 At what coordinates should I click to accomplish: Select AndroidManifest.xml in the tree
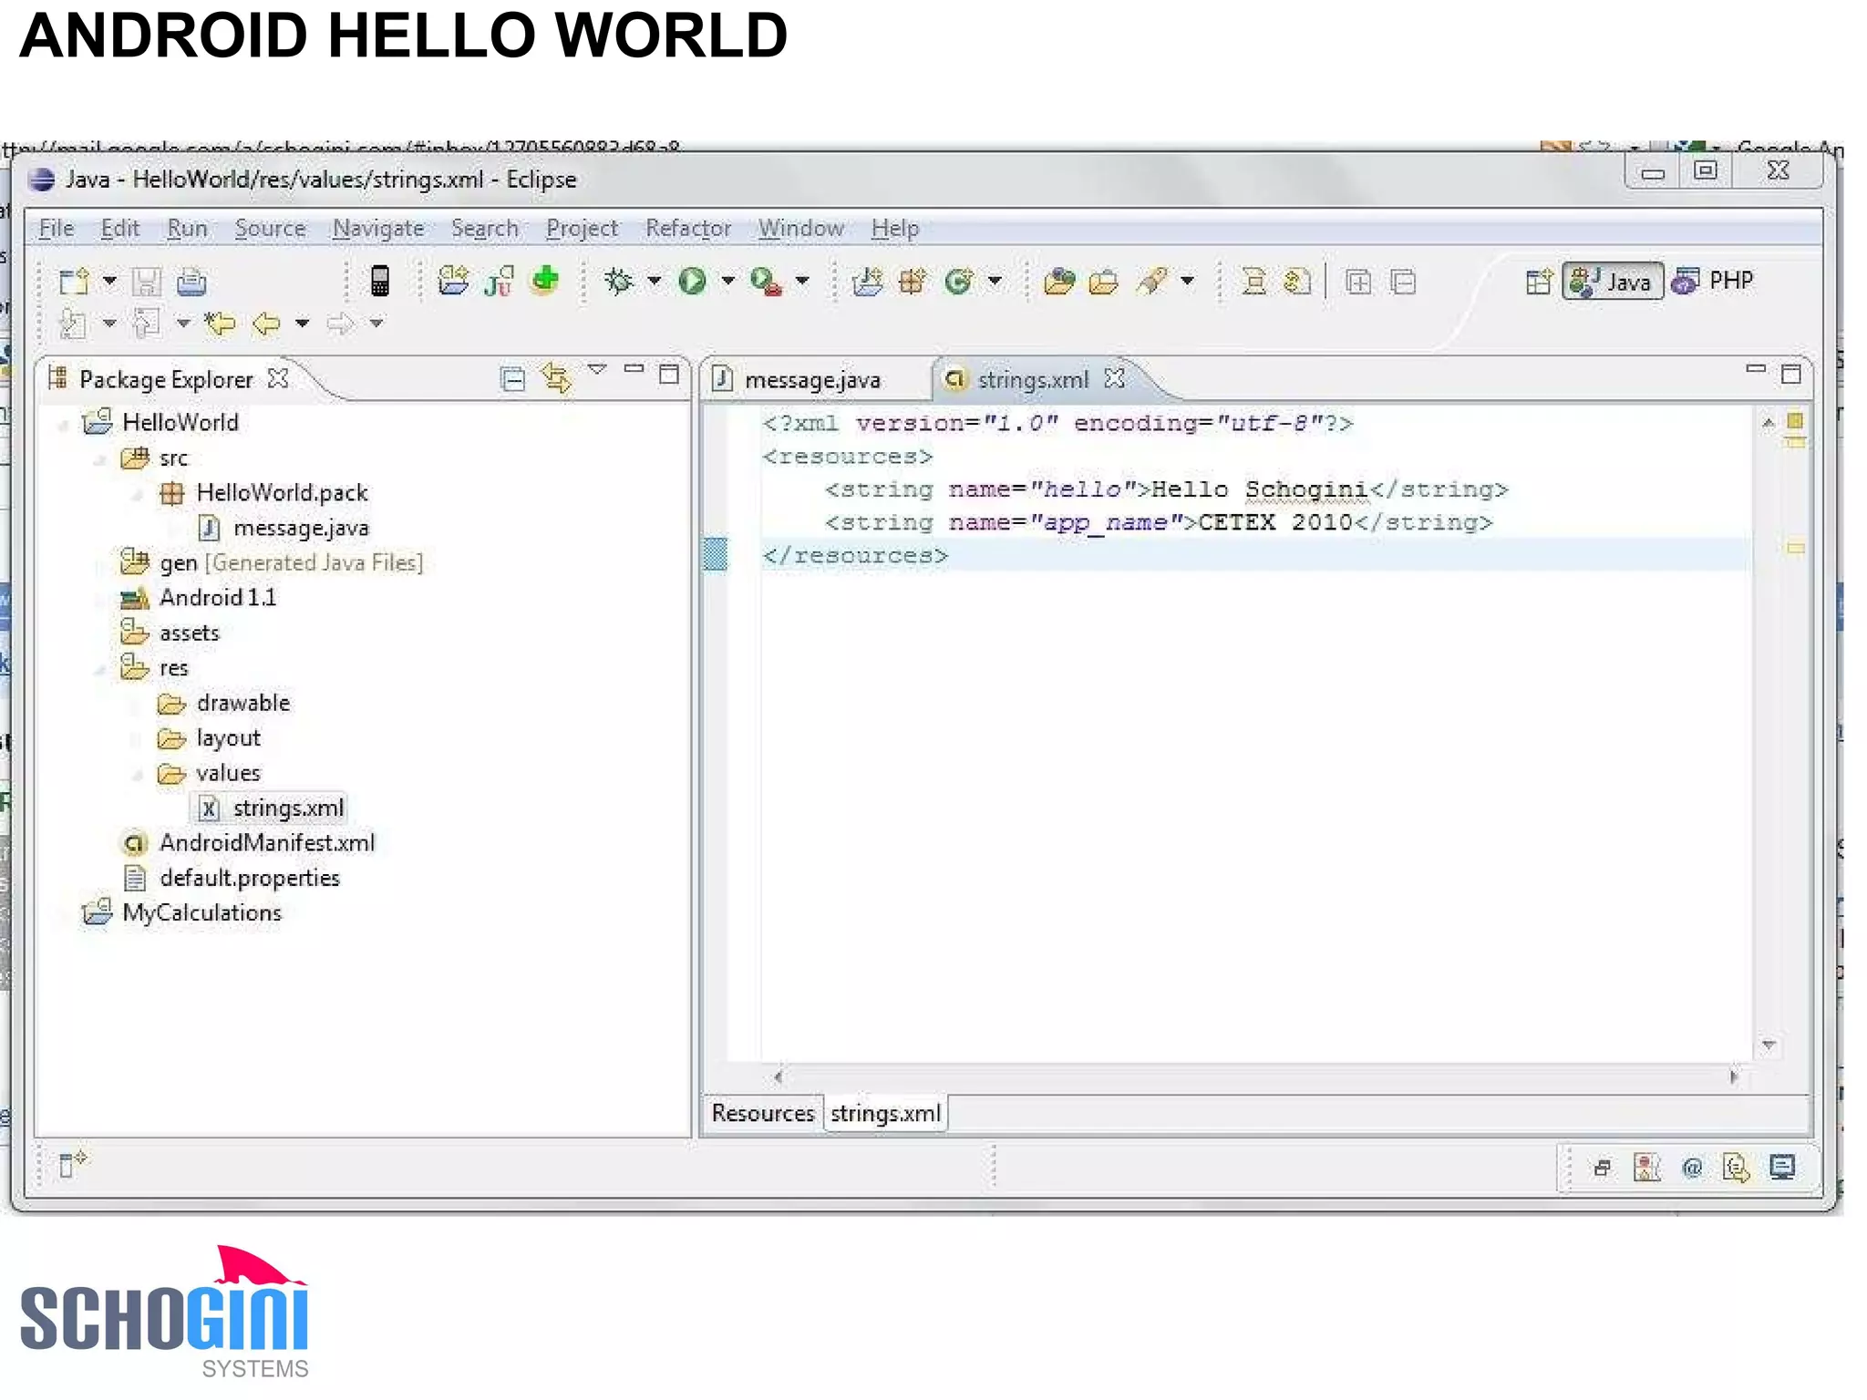pos(266,843)
